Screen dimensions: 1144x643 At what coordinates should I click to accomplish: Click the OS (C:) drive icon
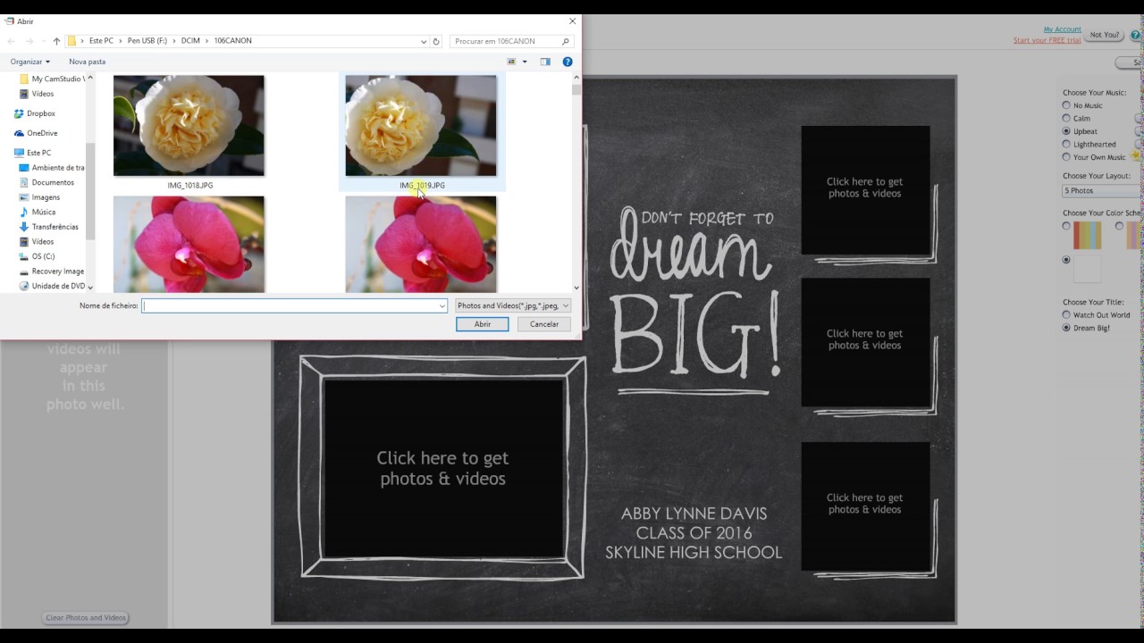coord(24,256)
